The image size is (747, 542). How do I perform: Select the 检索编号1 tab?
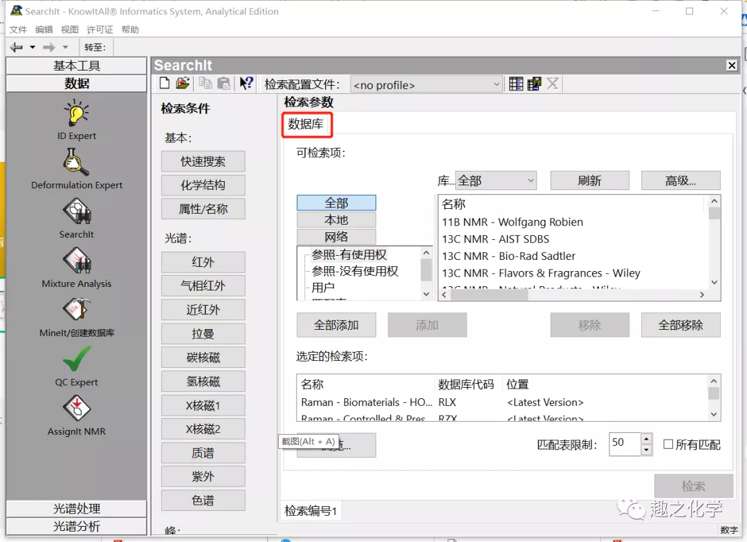click(x=311, y=511)
